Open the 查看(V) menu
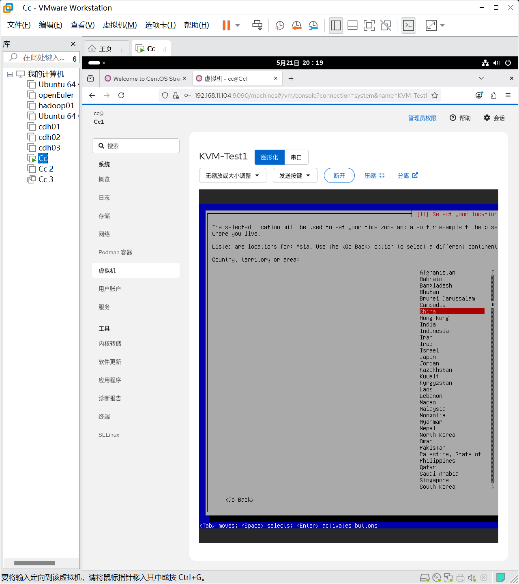This screenshot has height=584, width=519. point(82,25)
